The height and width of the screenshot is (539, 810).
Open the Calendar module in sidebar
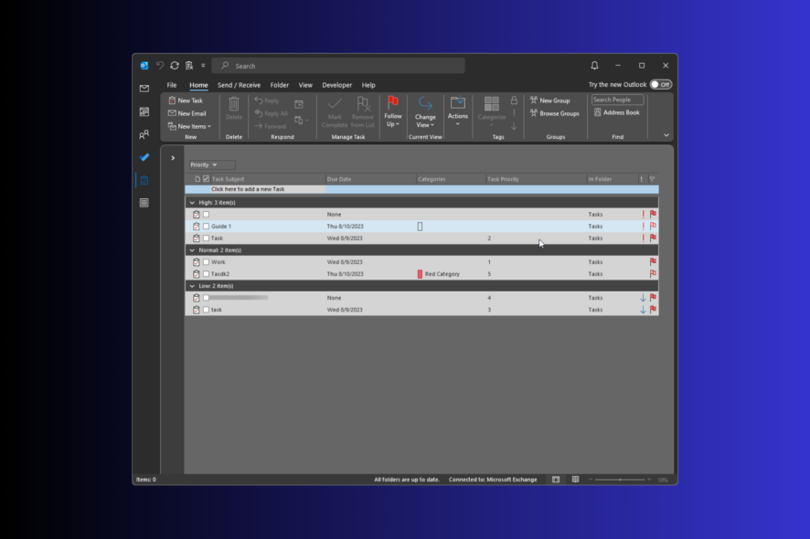(144, 111)
